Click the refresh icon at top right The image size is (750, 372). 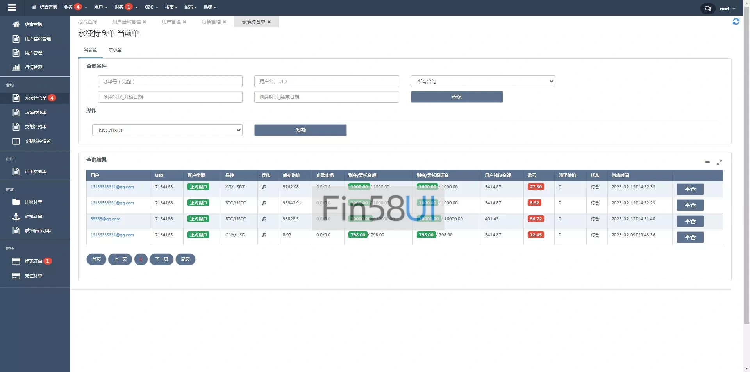tap(736, 21)
